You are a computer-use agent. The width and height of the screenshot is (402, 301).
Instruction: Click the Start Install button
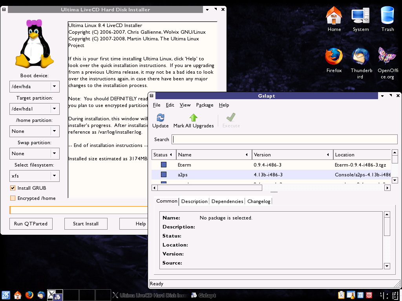pyautogui.click(x=86, y=224)
